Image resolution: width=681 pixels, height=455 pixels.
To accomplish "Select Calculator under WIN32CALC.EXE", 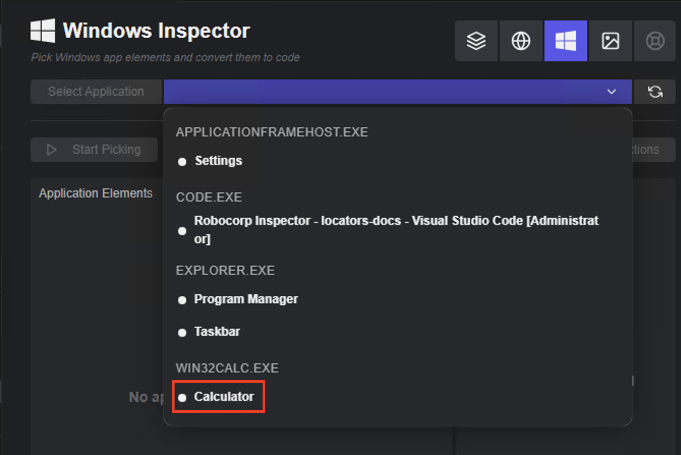I will point(224,397).
